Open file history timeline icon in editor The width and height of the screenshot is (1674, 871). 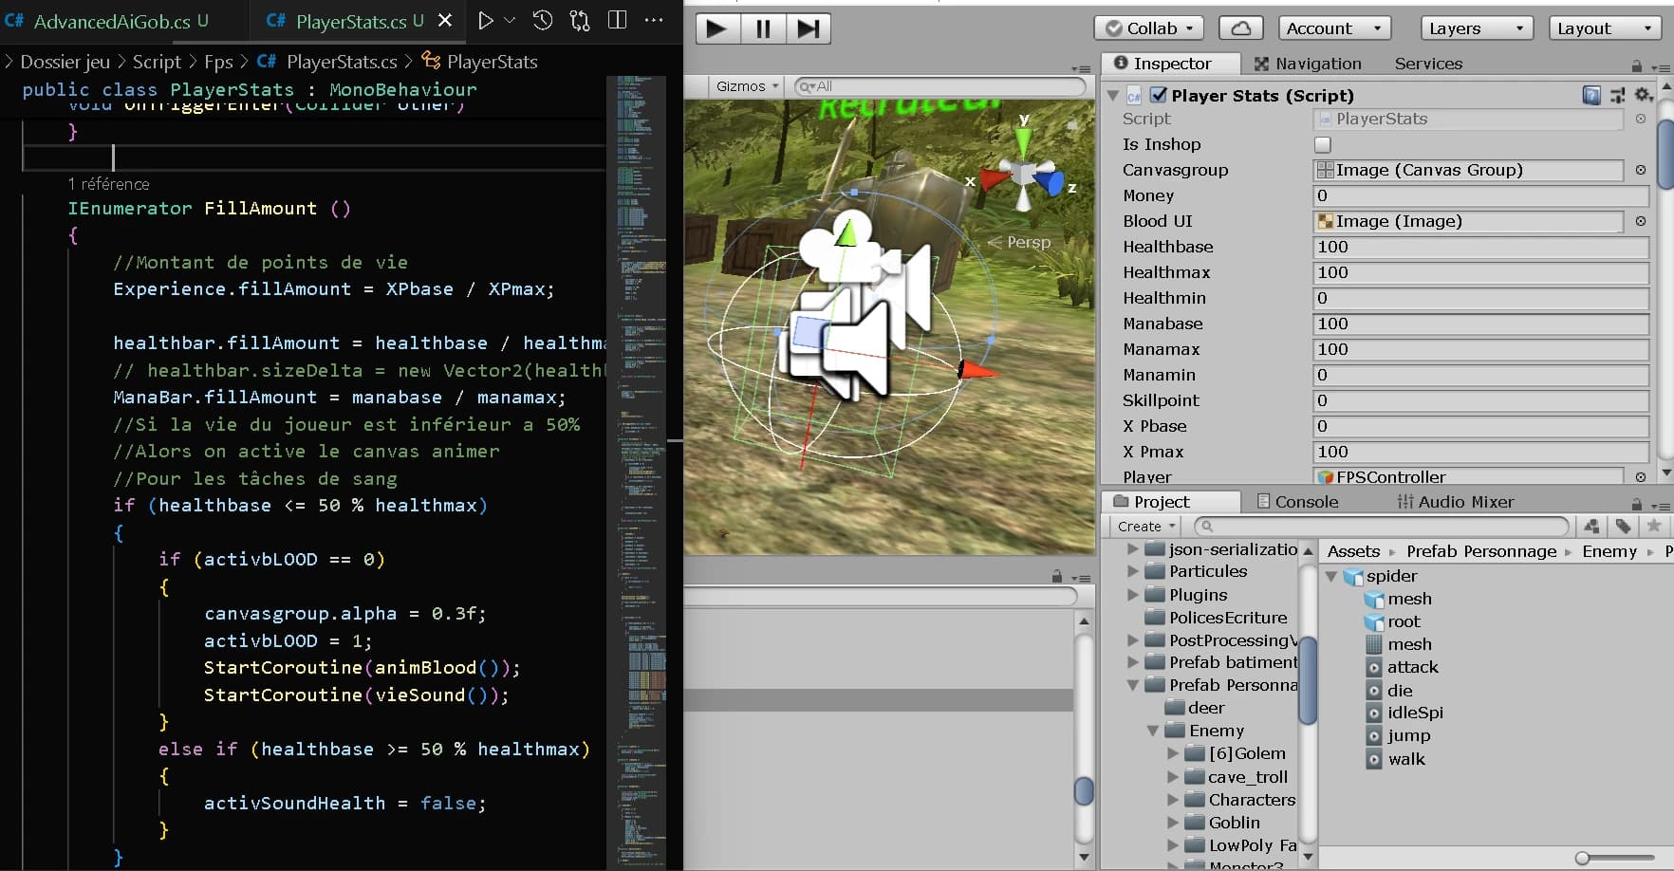coord(543,21)
